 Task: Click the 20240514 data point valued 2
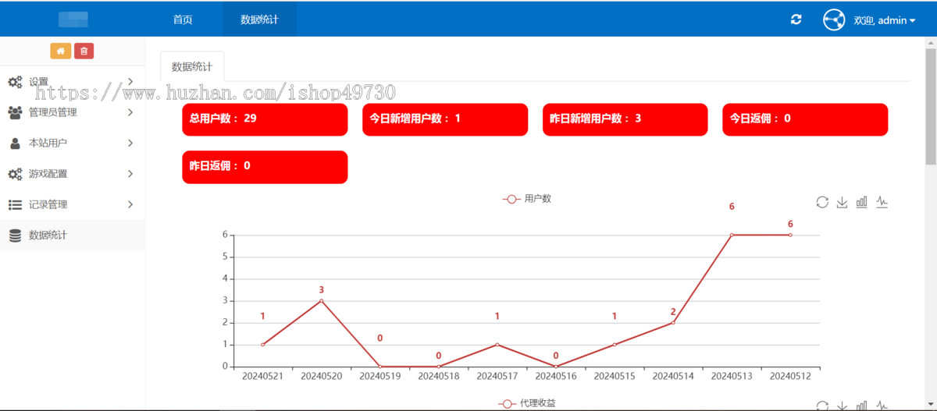(673, 323)
